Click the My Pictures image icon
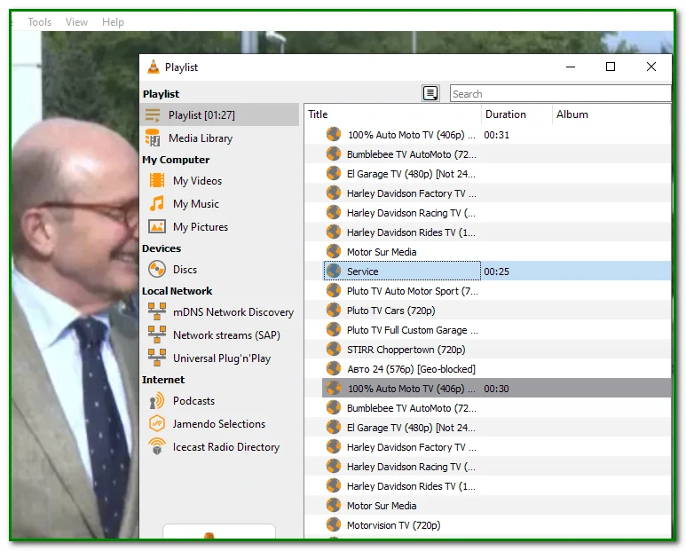 pyautogui.click(x=156, y=226)
